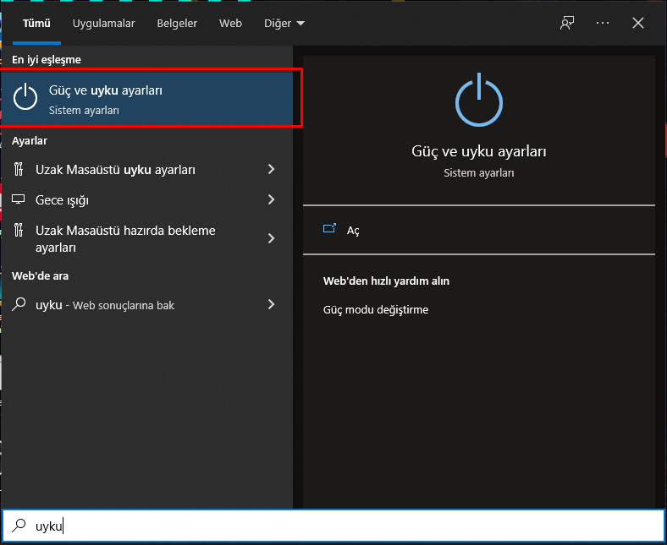This screenshot has height=545, width=667.
Task: Open uyku - Web sonuçlarına bak result
Action: coord(146,304)
